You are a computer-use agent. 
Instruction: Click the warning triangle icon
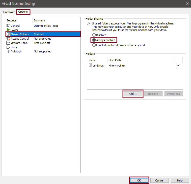(x=89, y=24)
